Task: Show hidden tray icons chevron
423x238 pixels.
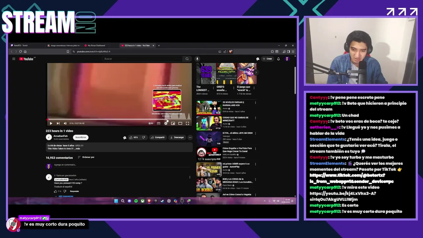Action: 264,201
